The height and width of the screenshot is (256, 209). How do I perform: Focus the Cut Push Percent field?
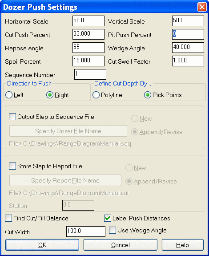click(x=88, y=34)
